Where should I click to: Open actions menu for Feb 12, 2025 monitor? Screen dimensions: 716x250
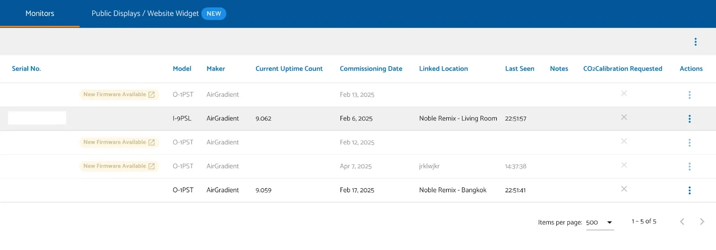689,143
